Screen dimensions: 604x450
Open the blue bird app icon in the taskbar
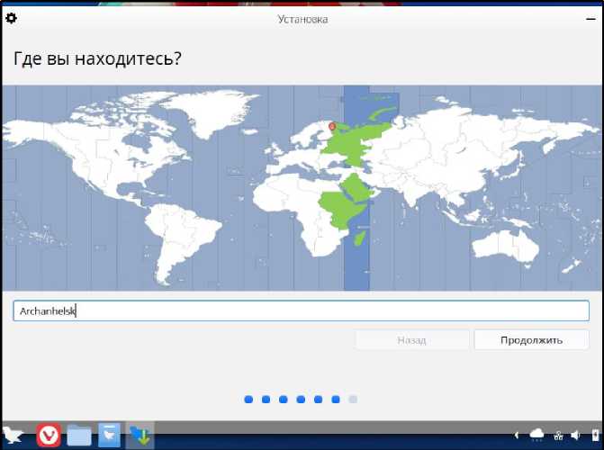(109, 436)
